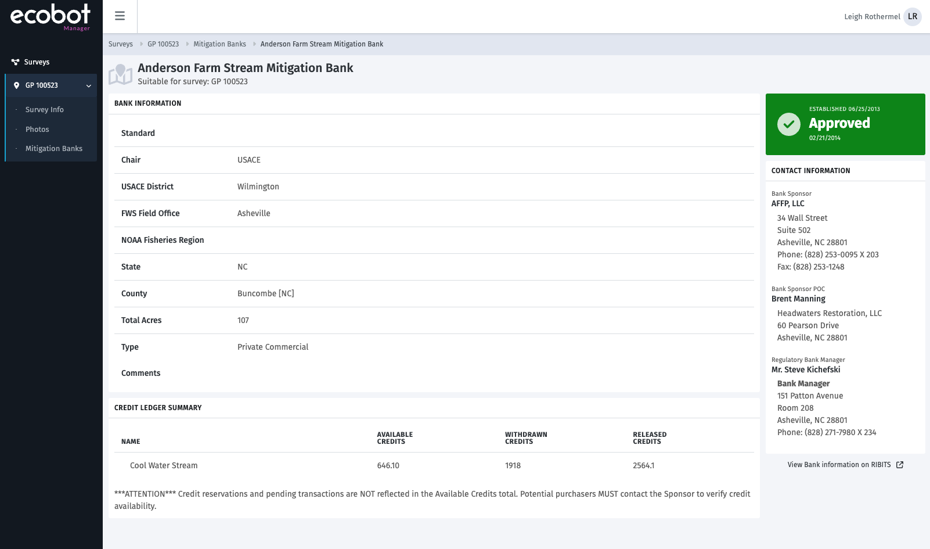Open View Bank information on RIBITS
The height and width of the screenshot is (549, 930).
(839, 465)
